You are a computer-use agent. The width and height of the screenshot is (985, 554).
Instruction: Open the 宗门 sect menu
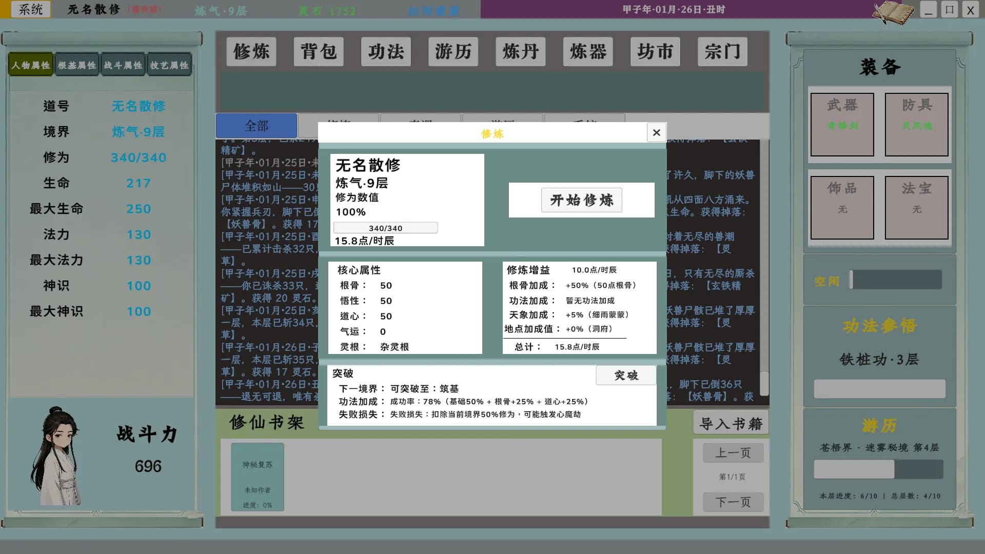[x=722, y=51]
